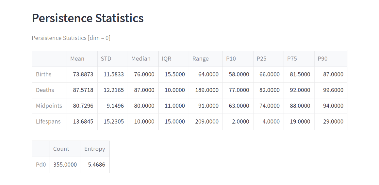Screen dimensions: 379x185
Task: Click the P25 column header
Action: click(x=261, y=59)
